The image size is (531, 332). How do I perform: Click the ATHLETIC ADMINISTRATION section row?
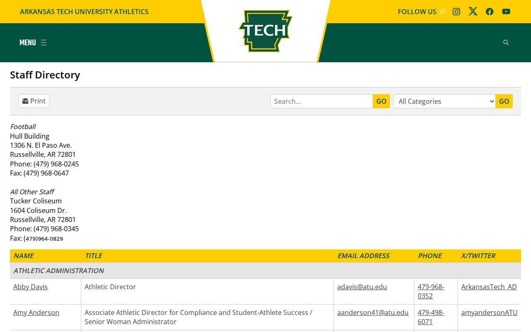265,271
